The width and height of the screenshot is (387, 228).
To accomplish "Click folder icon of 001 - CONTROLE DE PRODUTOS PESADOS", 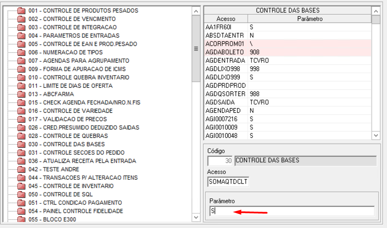I will pyautogui.click(x=21, y=10).
